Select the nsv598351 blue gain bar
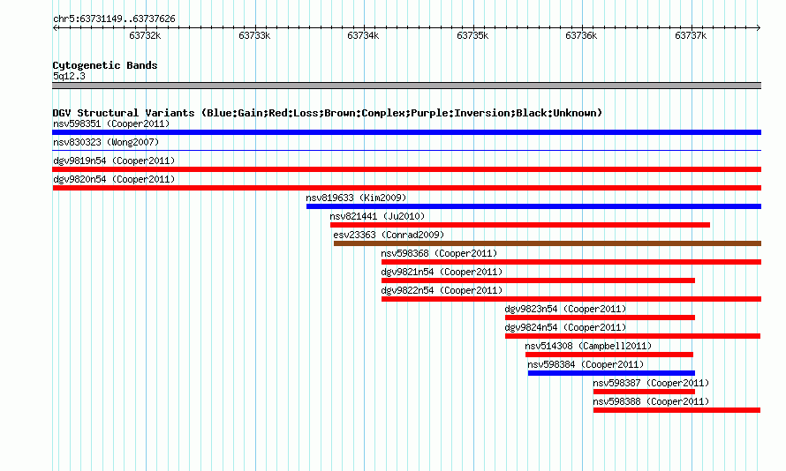This screenshot has height=471, width=786. coord(406,132)
